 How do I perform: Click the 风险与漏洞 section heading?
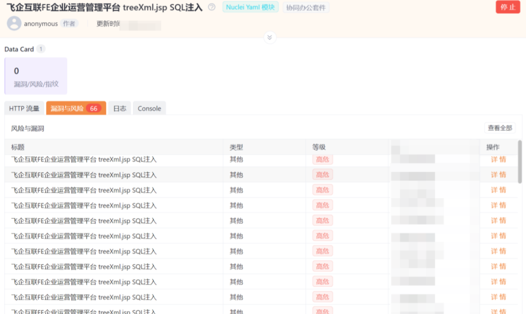pyautogui.click(x=28, y=128)
